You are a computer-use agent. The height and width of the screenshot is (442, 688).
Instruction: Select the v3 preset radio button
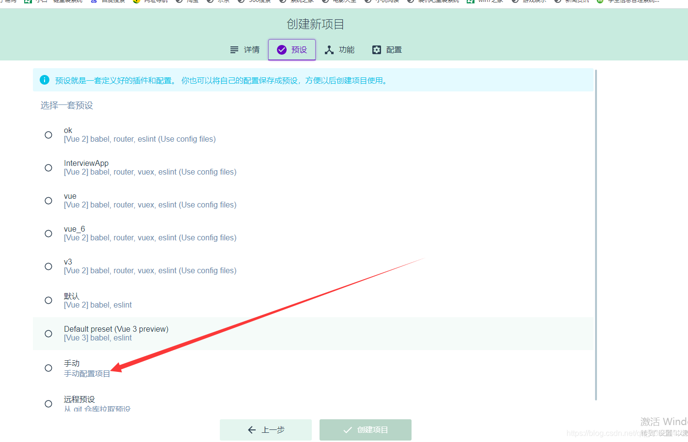click(48, 266)
